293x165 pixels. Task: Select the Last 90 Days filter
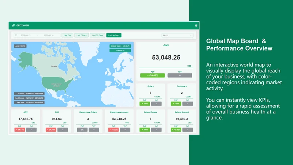114,35
